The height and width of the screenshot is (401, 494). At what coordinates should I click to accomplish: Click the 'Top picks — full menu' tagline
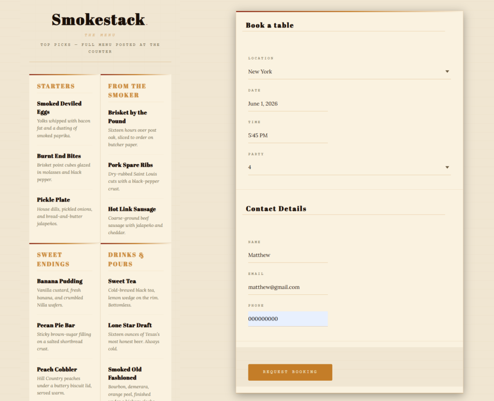[x=100, y=48]
